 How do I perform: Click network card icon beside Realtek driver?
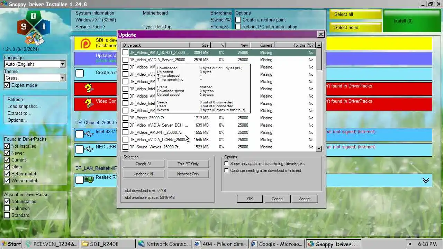[89, 179]
